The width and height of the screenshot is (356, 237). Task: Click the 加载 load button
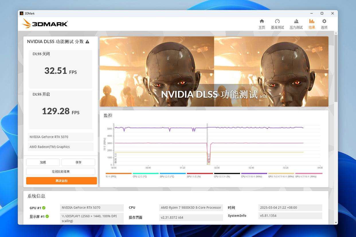click(43, 162)
